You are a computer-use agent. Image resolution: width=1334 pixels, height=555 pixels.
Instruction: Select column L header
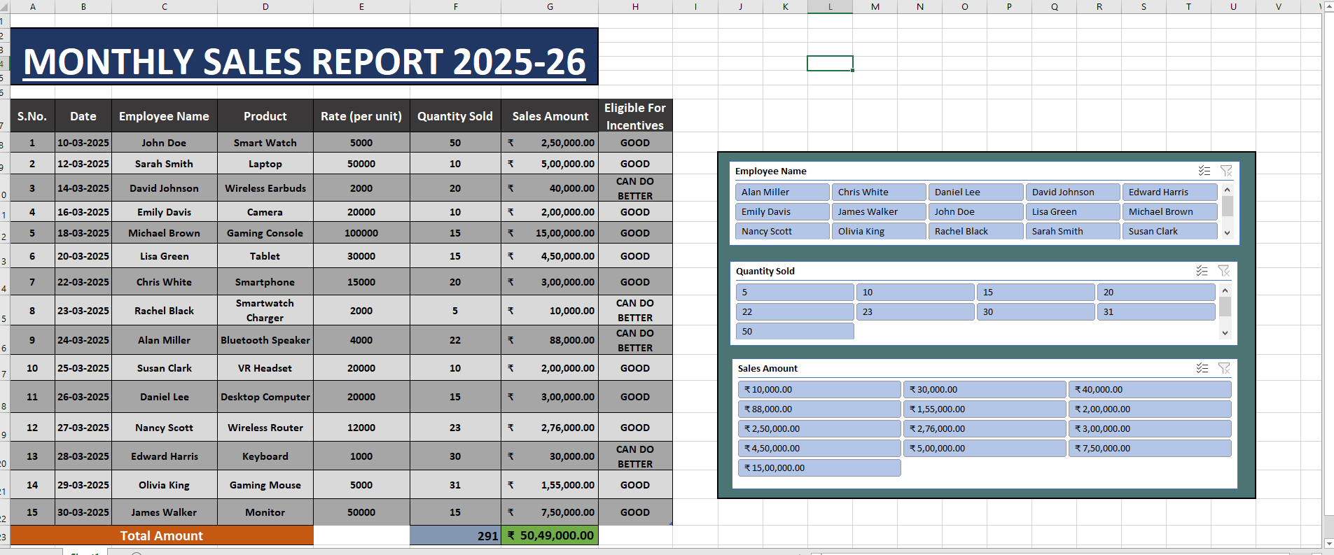pos(830,6)
